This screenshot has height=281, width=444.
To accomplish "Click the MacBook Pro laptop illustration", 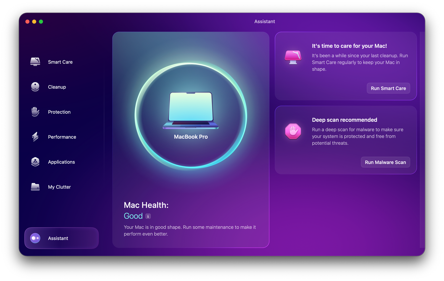I will pos(191,111).
